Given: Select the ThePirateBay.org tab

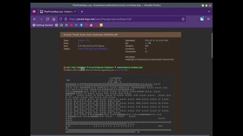Looking at the screenshot, I should click(58, 12).
